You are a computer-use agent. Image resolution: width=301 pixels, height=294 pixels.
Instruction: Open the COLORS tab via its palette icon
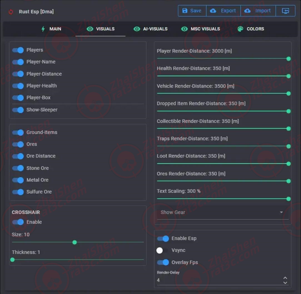click(x=240, y=29)
